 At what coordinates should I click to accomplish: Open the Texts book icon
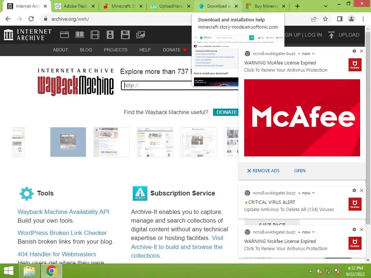tap(79, 35)
